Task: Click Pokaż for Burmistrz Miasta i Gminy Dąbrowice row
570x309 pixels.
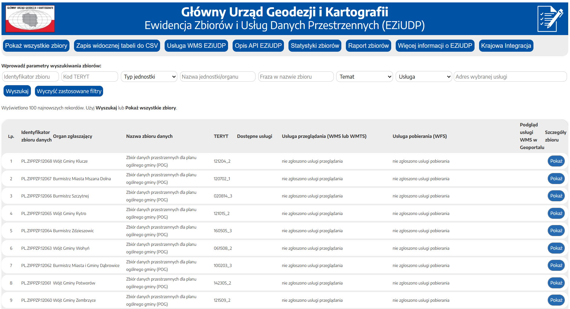Action: point(556,265)
